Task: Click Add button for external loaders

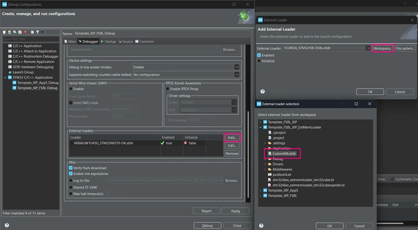Action: tap(232, 137)
